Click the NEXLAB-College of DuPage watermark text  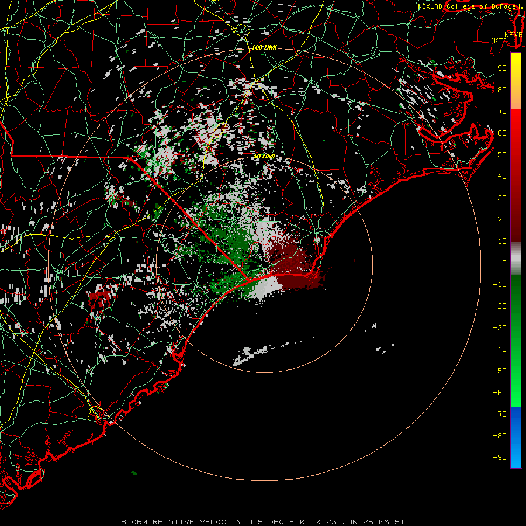pyautogui.click(x=470, y=6)
